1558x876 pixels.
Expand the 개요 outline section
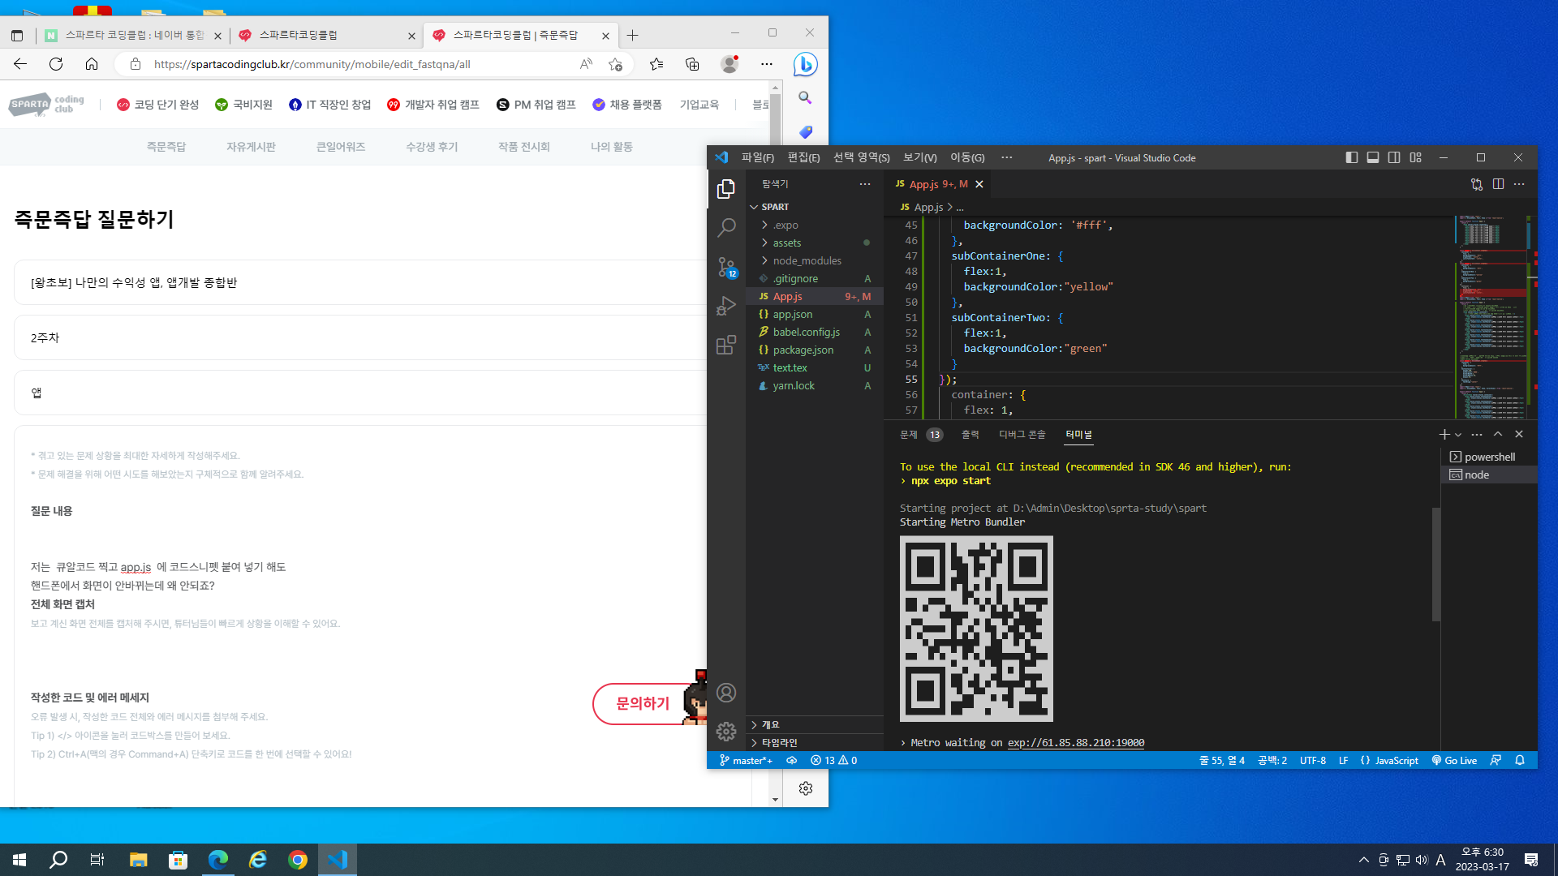[x=814, y=725]
